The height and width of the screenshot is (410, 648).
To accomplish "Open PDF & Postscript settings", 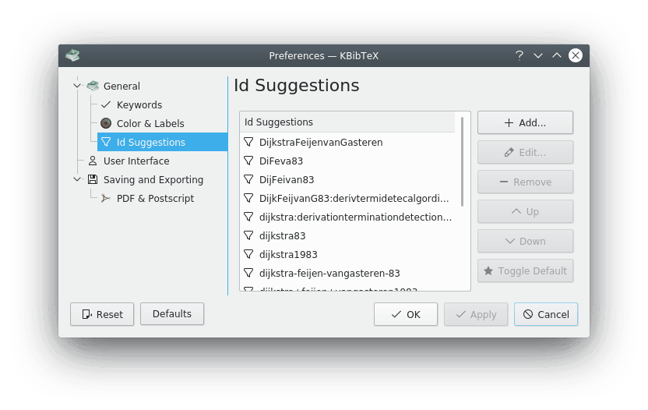I will tap(155, 198).
